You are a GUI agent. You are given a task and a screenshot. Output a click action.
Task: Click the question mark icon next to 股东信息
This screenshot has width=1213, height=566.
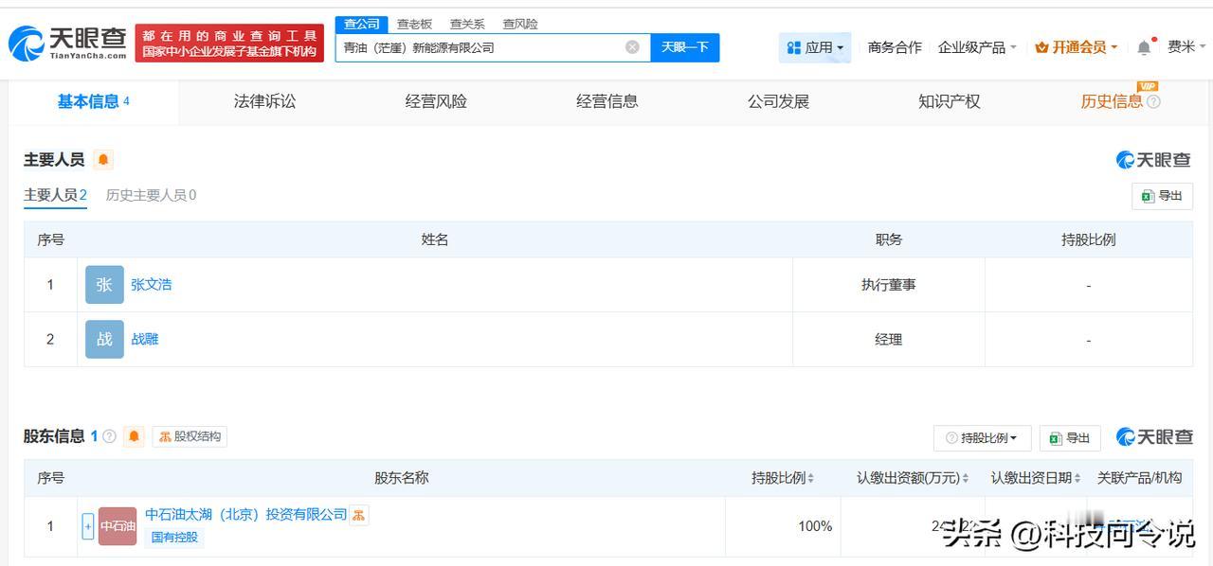click(x=109, y=436)
